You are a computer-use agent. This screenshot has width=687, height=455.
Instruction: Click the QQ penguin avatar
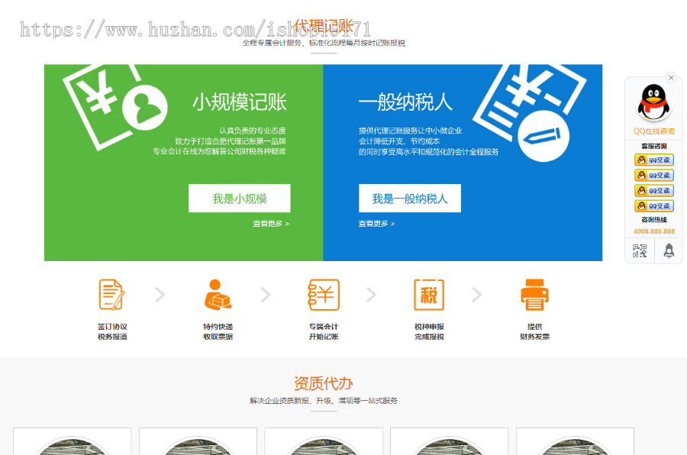(x=653, y=102)
